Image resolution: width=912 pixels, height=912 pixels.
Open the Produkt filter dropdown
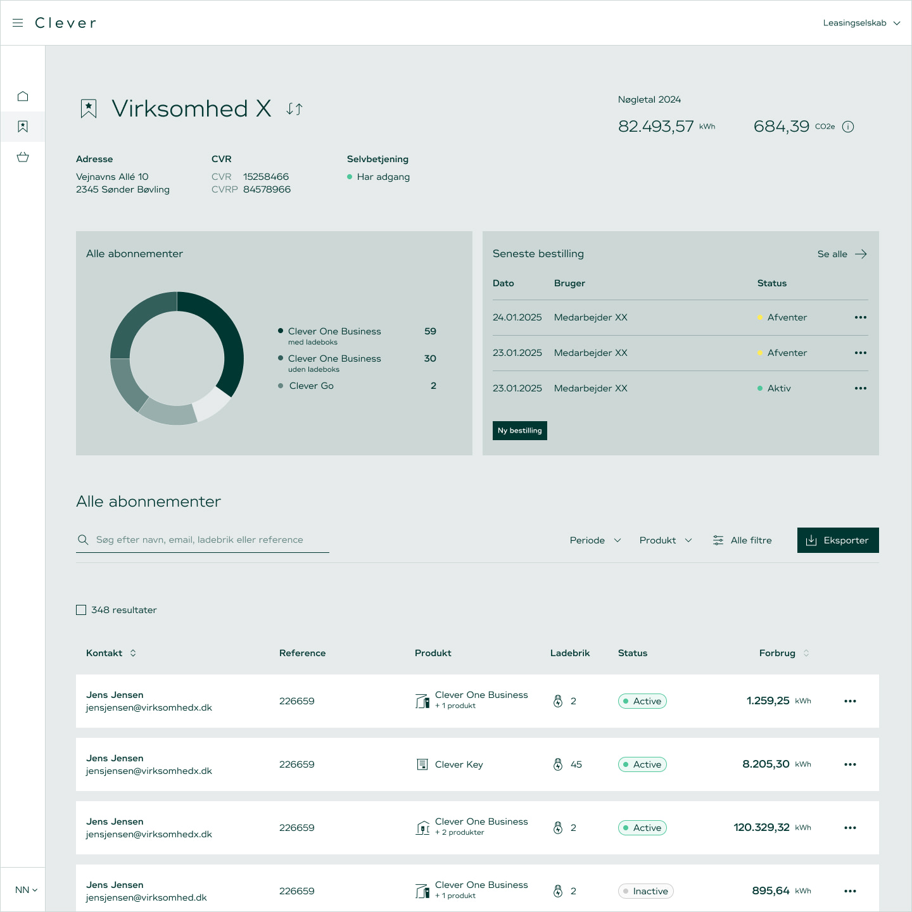(x=665, y=540)
